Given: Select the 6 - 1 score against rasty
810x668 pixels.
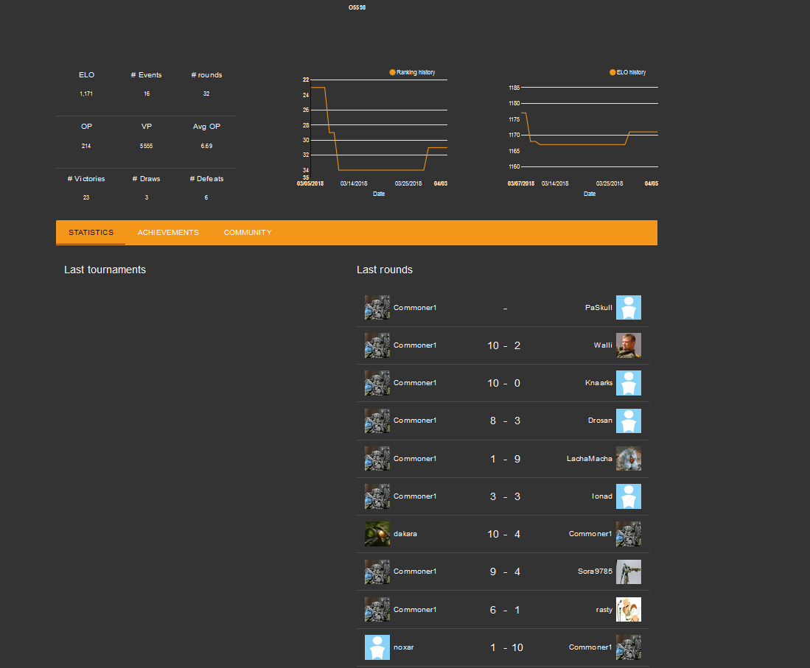Looking at the screenshot, I should (505, 610).
